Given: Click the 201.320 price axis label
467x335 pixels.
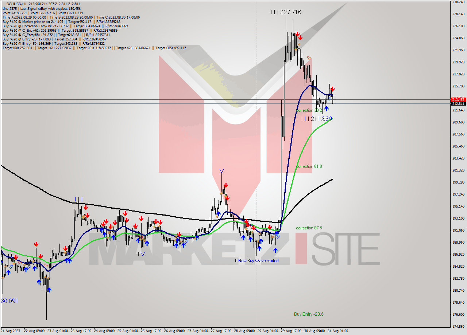Looking at the screenshot, I should (x=458, y=170).
